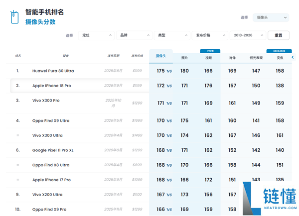Click the 摄像头分数 subtitle heading

click(40, 22)
